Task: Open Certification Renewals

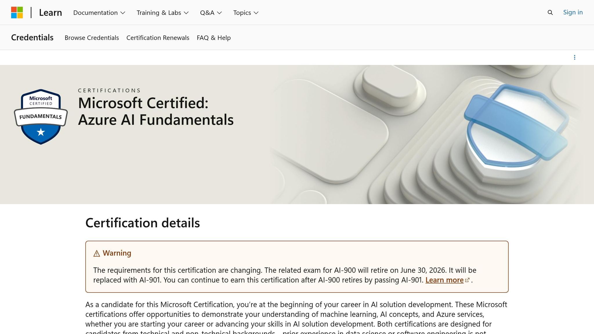Action: [x=158, y=38]
